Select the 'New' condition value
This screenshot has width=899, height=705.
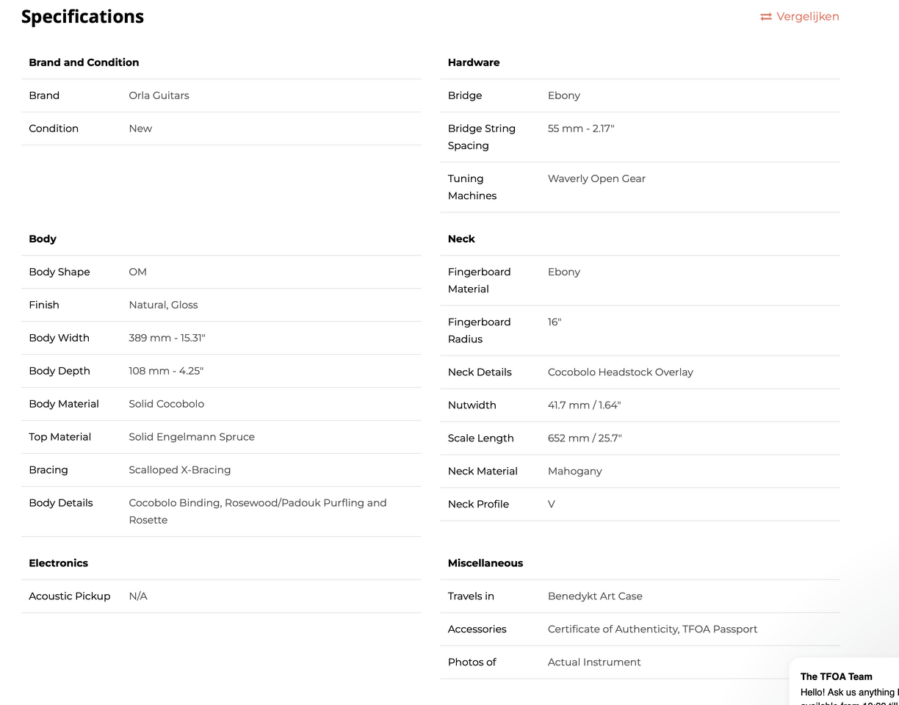(x=140, y=129)
